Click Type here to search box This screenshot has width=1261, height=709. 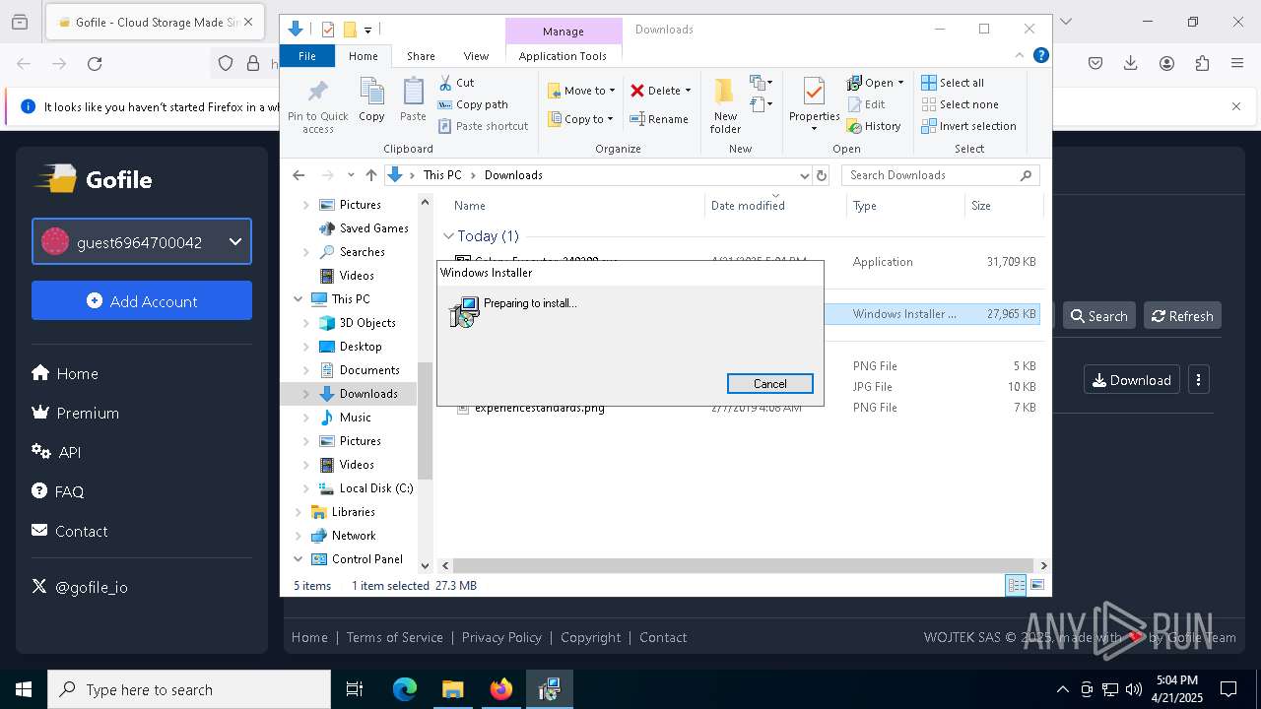189,689
